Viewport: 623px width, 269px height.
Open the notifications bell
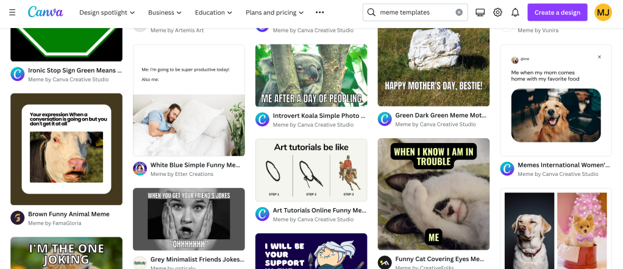pos(515,12)
